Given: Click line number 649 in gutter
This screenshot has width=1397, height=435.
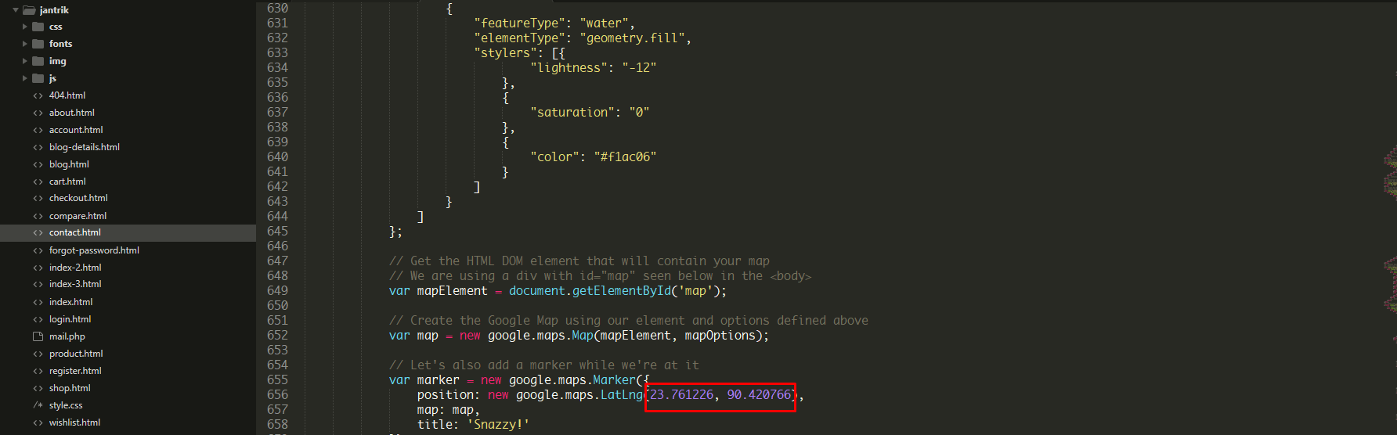Looking at the screenshot, I should click(x=277, y=291).
